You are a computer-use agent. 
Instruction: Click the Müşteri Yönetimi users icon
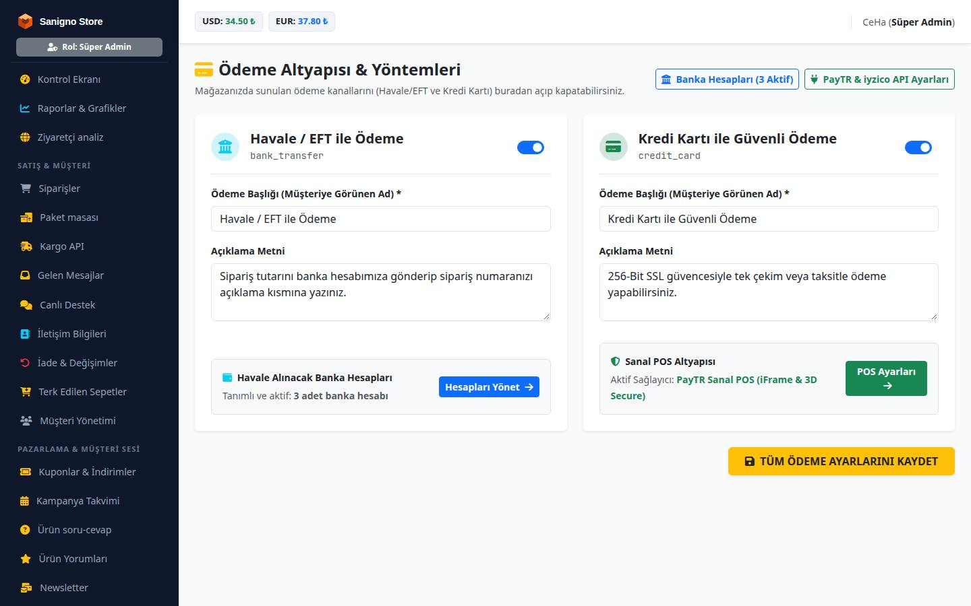[x=26, y=421]
